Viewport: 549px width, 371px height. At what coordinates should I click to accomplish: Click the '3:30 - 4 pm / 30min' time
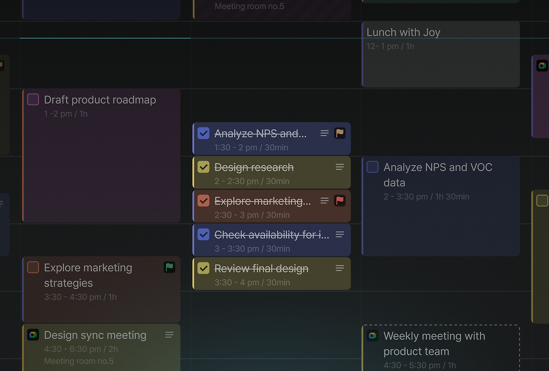coord(252,283)
